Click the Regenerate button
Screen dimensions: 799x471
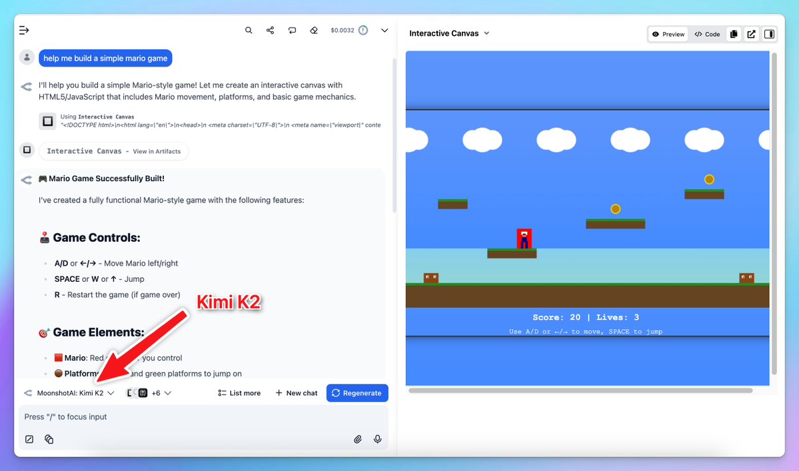357,393
